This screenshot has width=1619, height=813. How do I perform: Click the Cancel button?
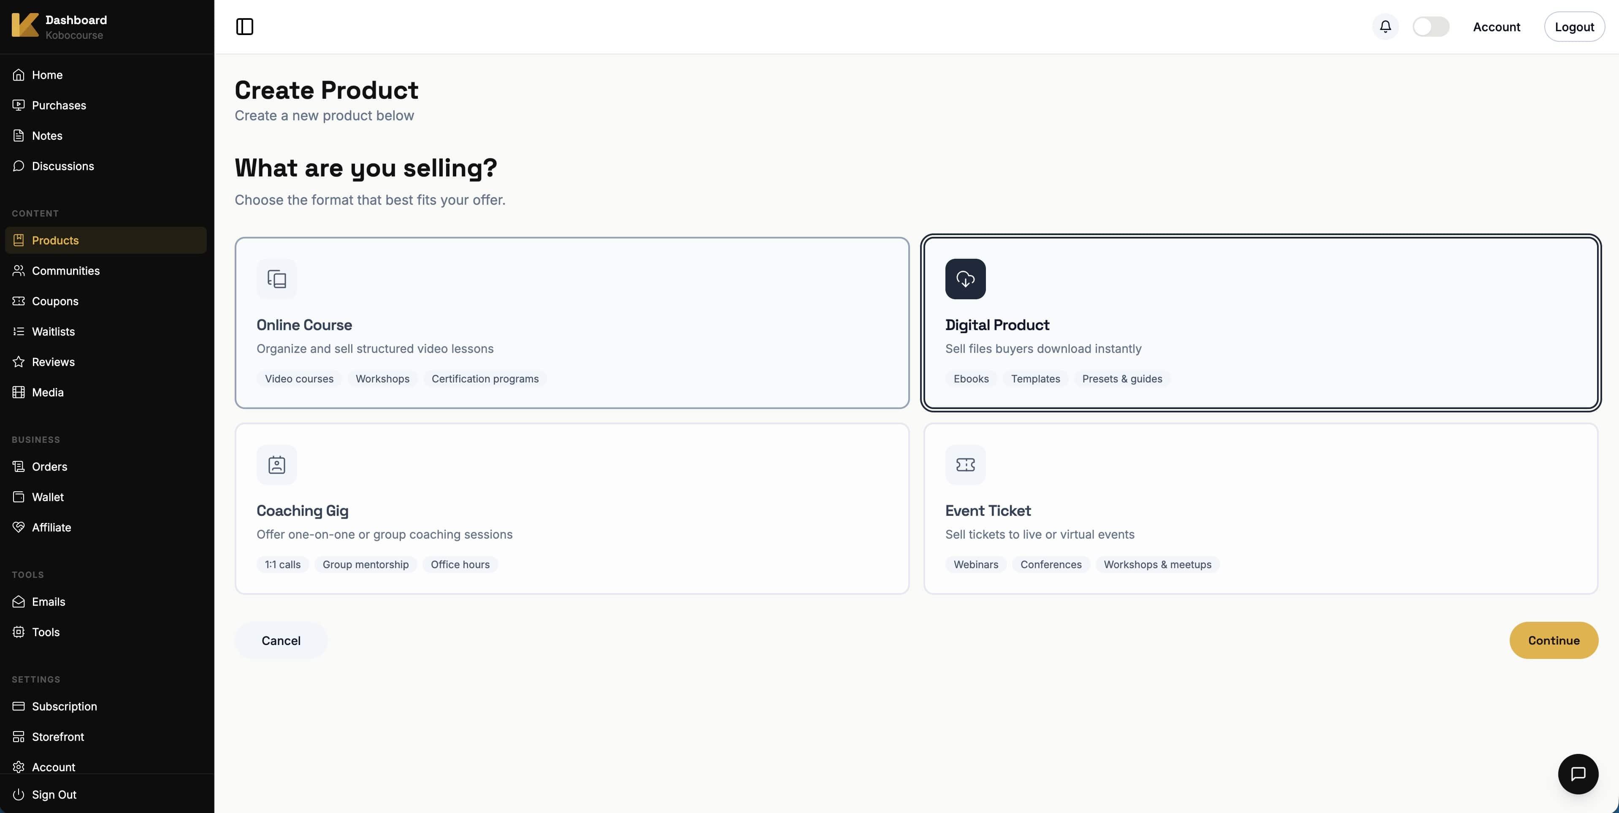[x=281, y=640]
